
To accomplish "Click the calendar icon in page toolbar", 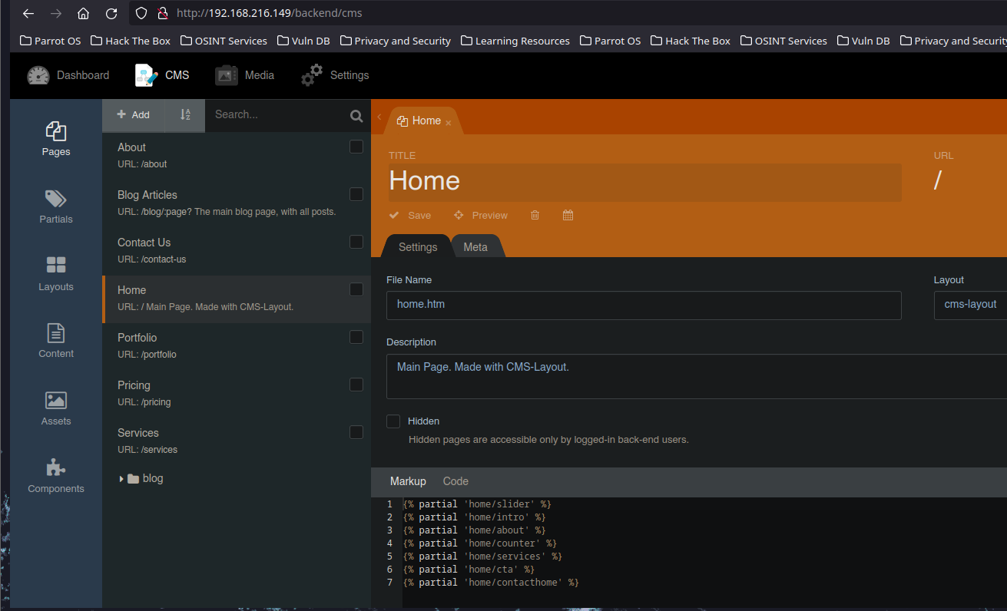I will click(568, 216).
